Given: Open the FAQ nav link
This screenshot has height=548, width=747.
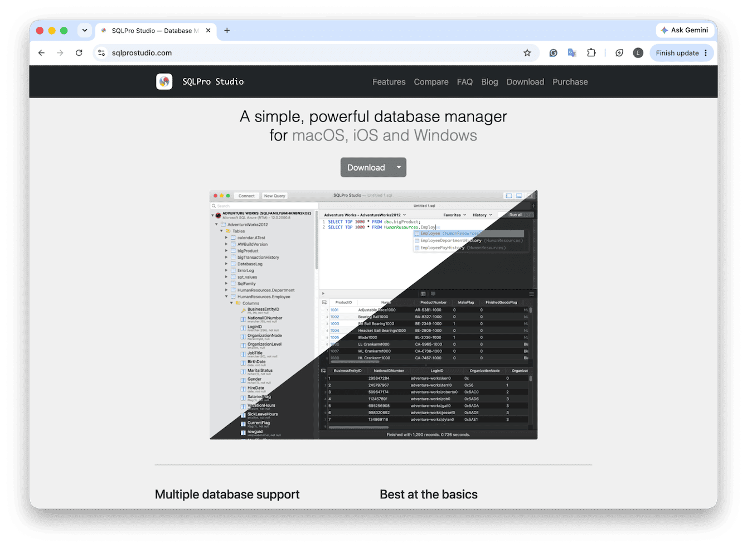Looking at the screenshot, I should pyautogui.click(x=465, y=82).
